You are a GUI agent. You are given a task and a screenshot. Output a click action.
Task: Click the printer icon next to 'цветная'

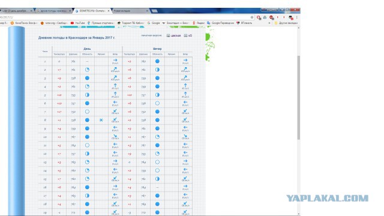coord(168,35)
